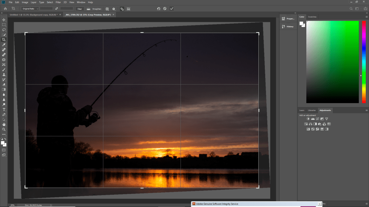Select the Move tool
Image resolution: width=369 pixels, height=207 pixels.
coord(4,20)
